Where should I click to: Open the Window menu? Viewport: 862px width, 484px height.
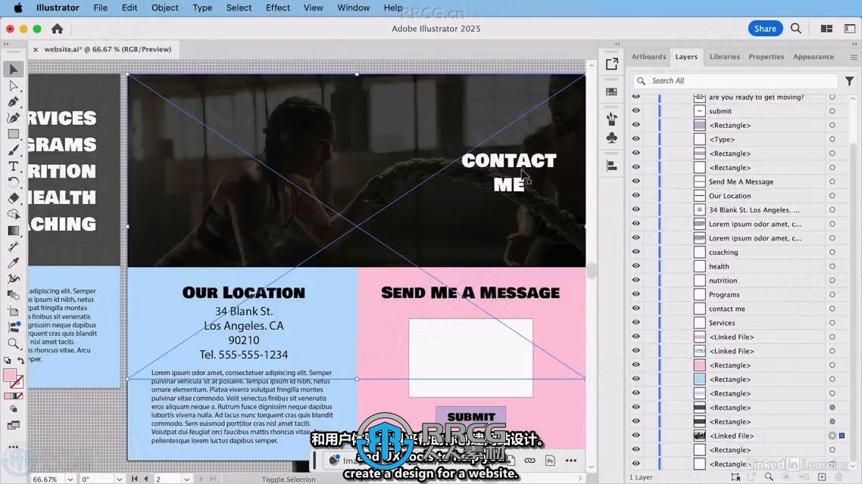pyautogui.click(x=353, y=8)
